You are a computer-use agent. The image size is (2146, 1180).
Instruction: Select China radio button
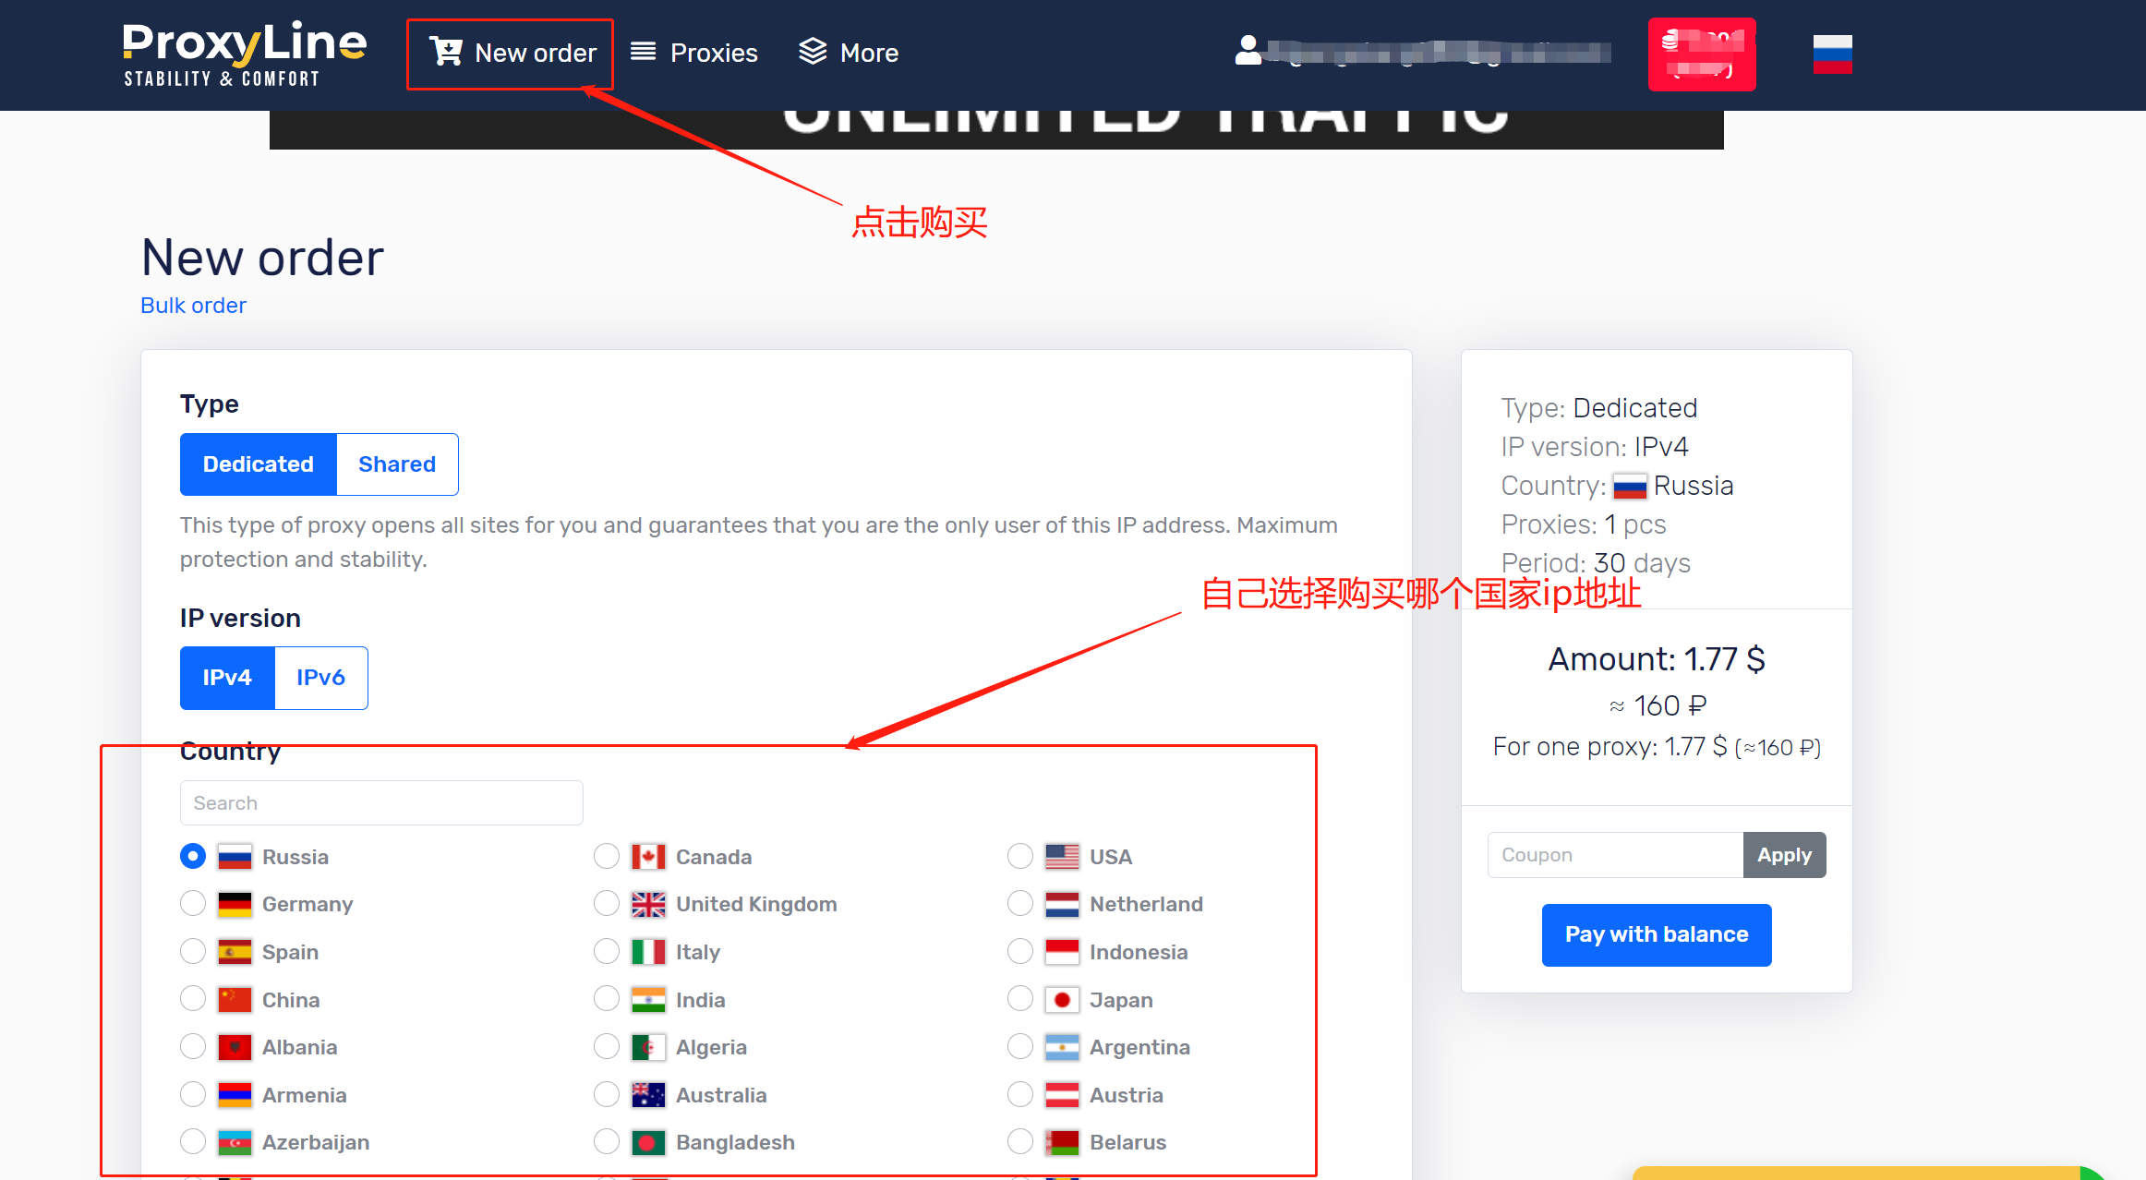tap(193, 999)
